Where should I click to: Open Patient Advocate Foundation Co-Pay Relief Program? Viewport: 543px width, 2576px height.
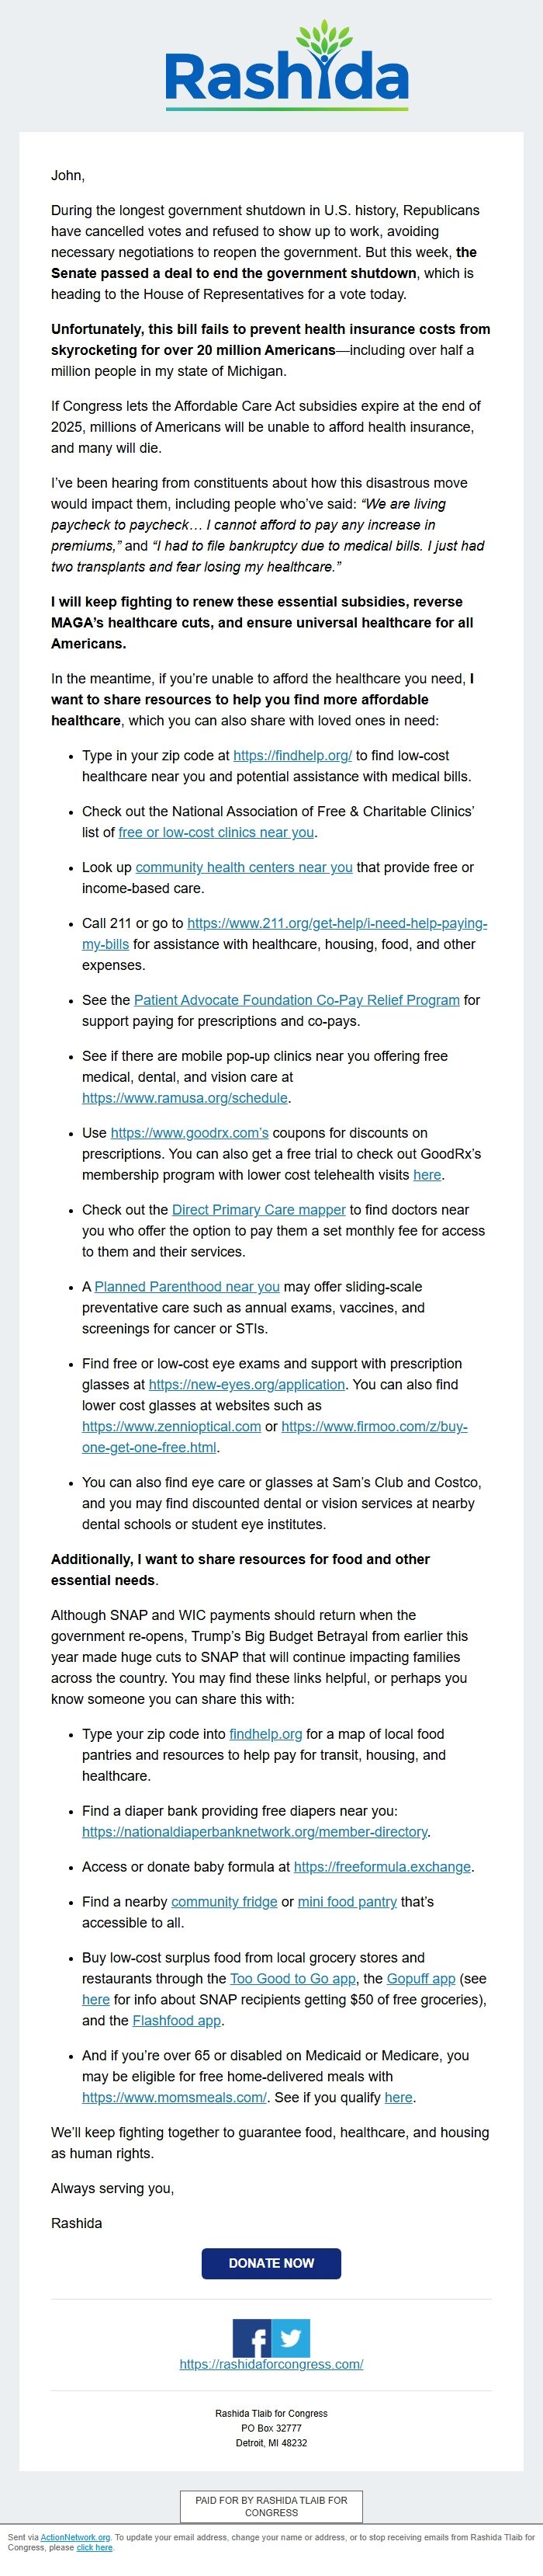pos(297,999)
